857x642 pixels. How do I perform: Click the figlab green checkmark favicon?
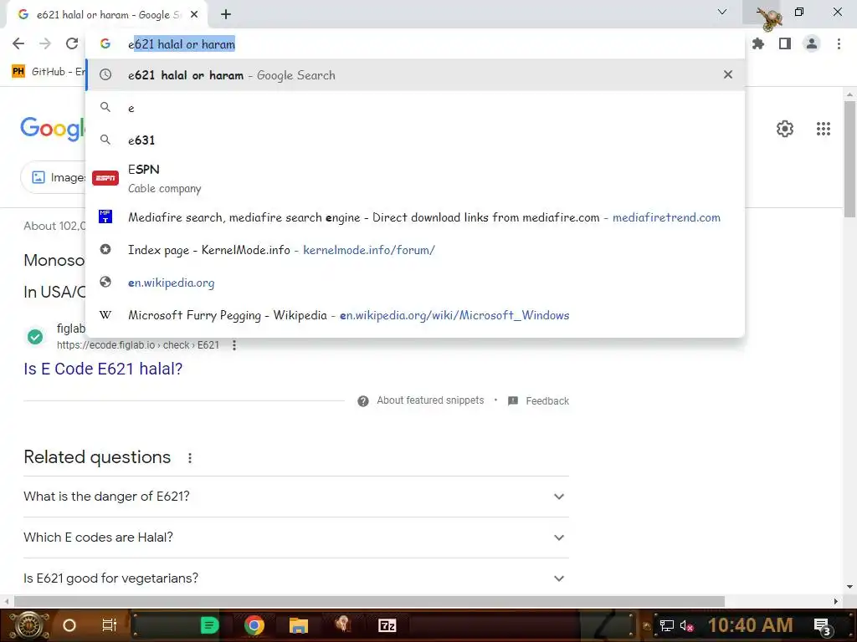coord(35,337)
